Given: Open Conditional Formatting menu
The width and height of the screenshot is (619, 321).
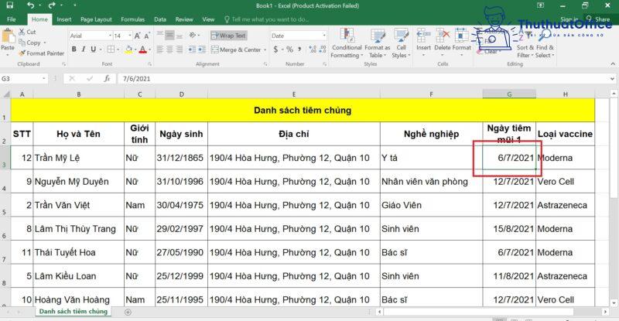Looking at the screenshot, I should pos(347,43).
